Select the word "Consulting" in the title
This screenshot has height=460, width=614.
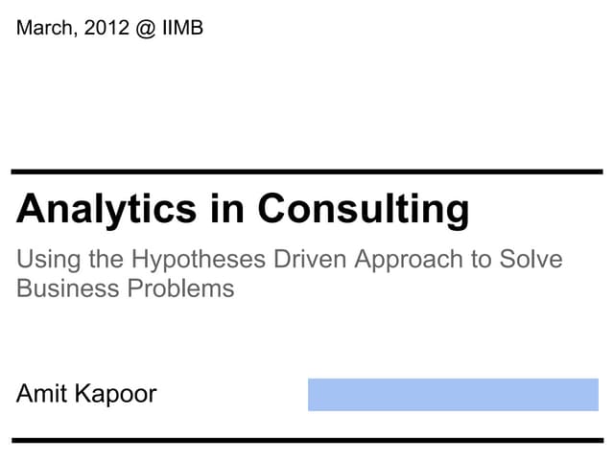pos(363,209)
